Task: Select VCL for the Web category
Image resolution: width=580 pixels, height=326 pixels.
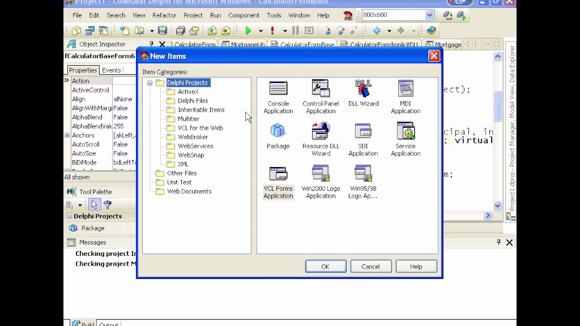Action: [200, 128]
